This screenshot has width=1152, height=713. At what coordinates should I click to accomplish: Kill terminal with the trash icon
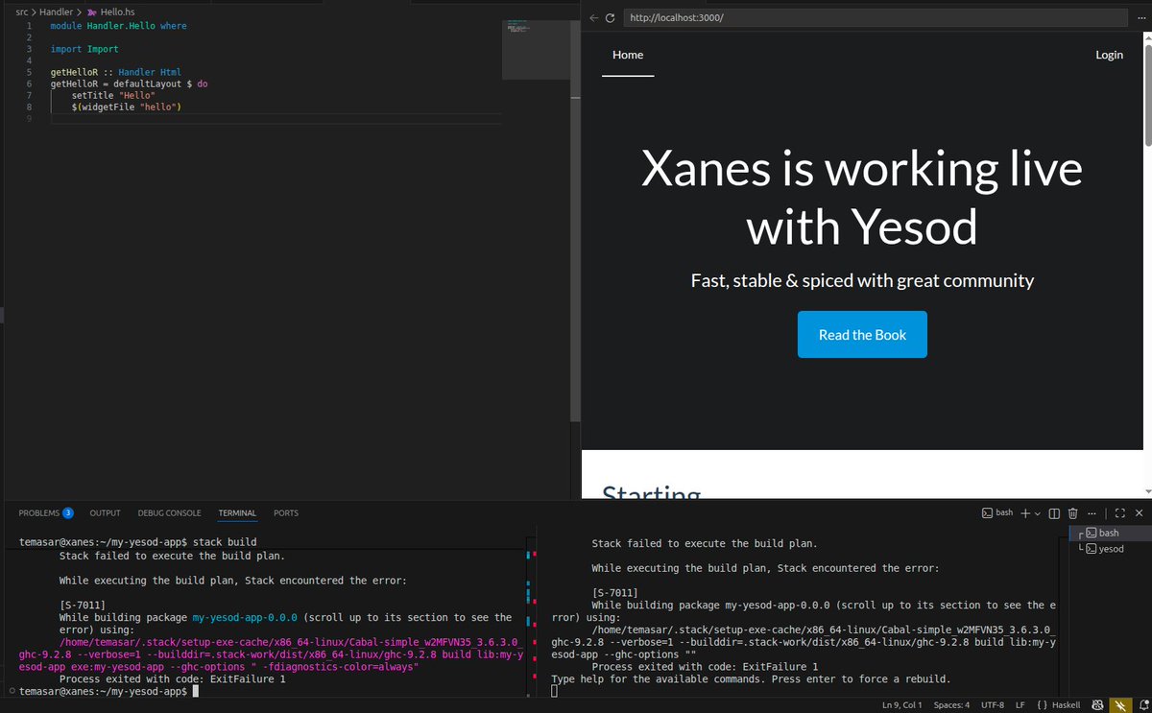click(x=1072, y=513)
